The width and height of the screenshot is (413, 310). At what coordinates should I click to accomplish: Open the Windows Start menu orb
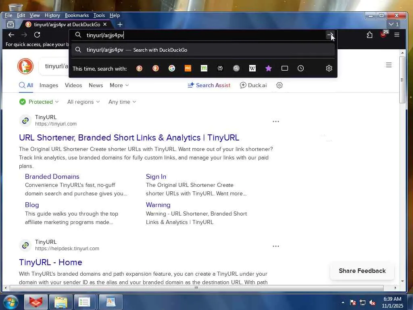(x=11, y=302)
